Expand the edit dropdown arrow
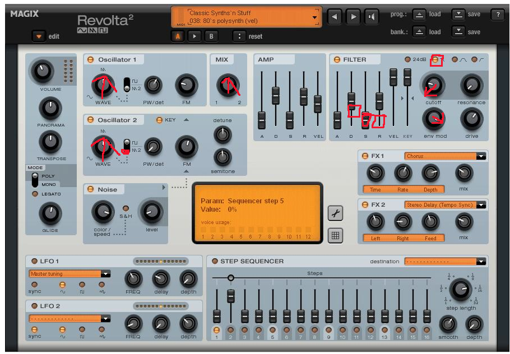Viewport: 510px width, 354px height. tap(39, 36)
